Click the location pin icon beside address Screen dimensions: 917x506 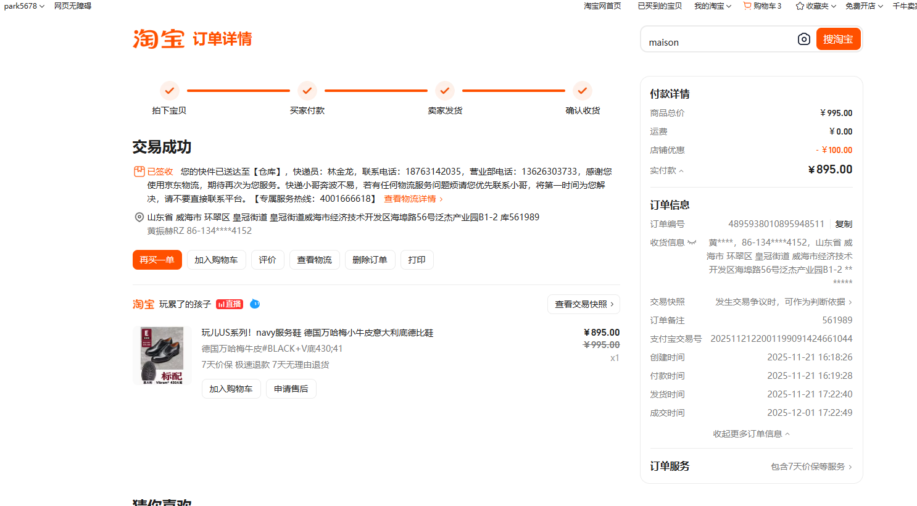[x=139, y=217]
